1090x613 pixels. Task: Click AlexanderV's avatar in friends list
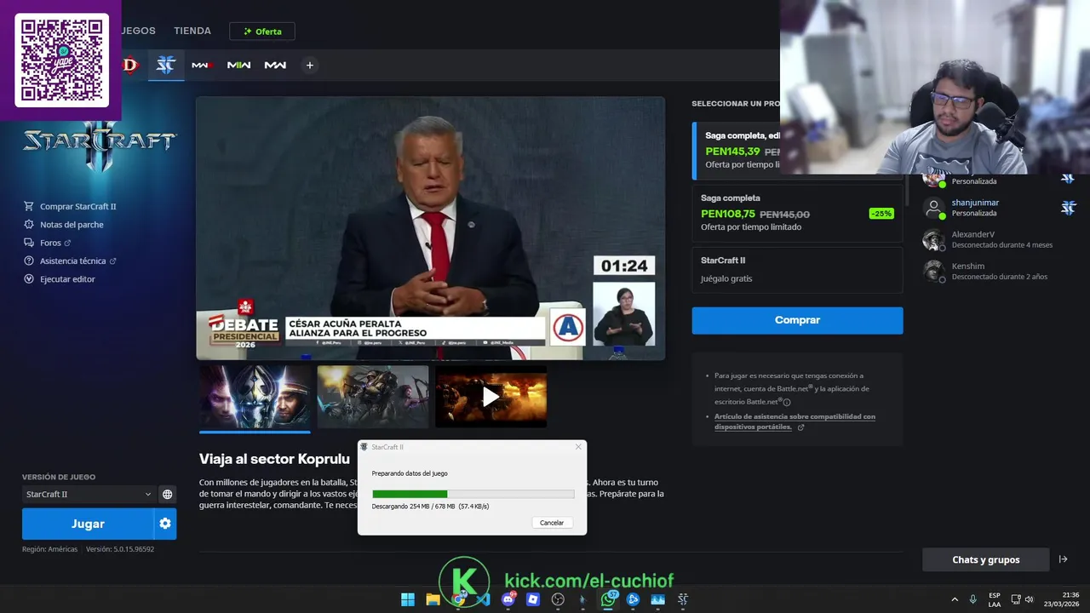click(x=934, y=240)
